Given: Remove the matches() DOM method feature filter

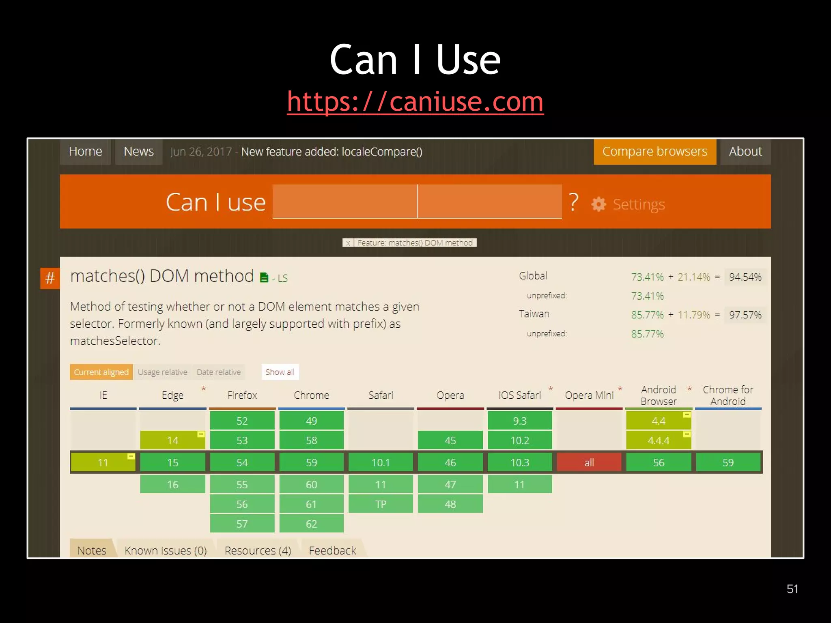Looking at the screenshot, I should 348,243.
